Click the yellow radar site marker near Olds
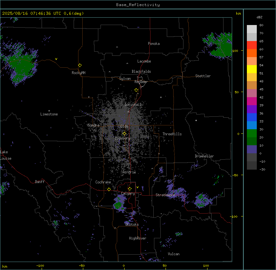This screenshot has width=276, height=270. (124, 134)
